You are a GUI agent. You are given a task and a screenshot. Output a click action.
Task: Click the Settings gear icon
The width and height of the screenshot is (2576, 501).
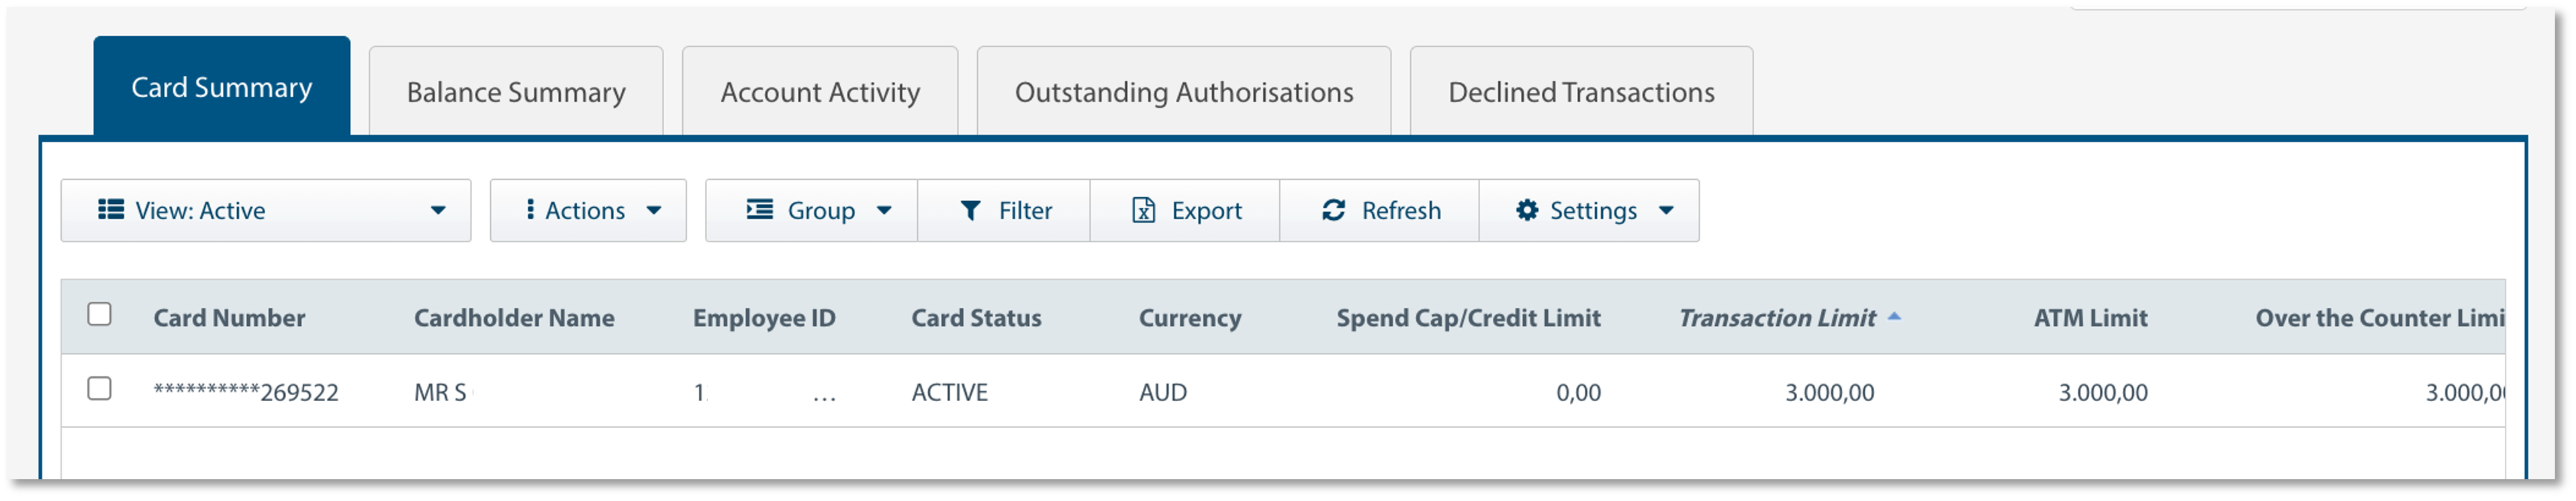pos(1526,209)
